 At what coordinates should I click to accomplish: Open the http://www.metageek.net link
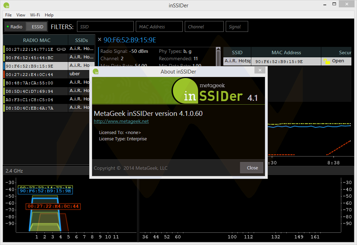121,121
